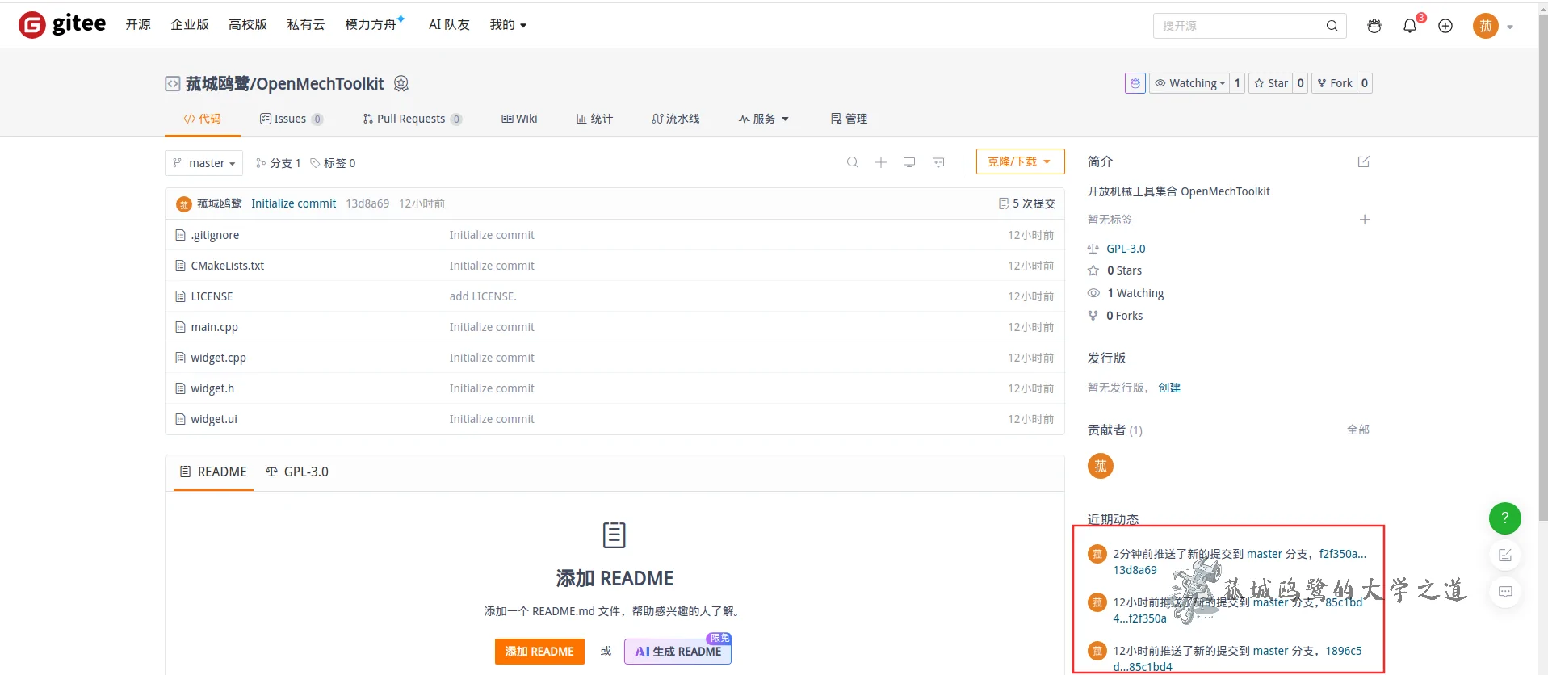Viewport: 1548px width, 675px height.
Task: Click the add file plus icon
Action: click(x=881, y=162)
